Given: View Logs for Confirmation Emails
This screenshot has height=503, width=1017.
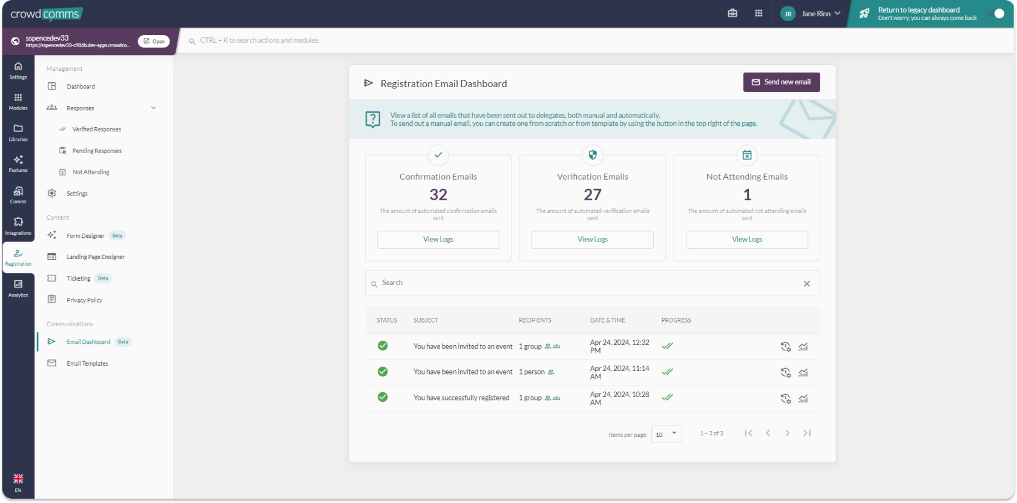Looking at the screenshot, I should [438, 240].
